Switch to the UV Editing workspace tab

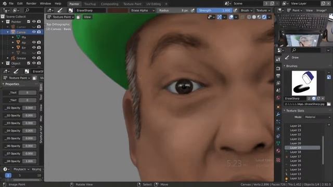(x=153, y=4)
